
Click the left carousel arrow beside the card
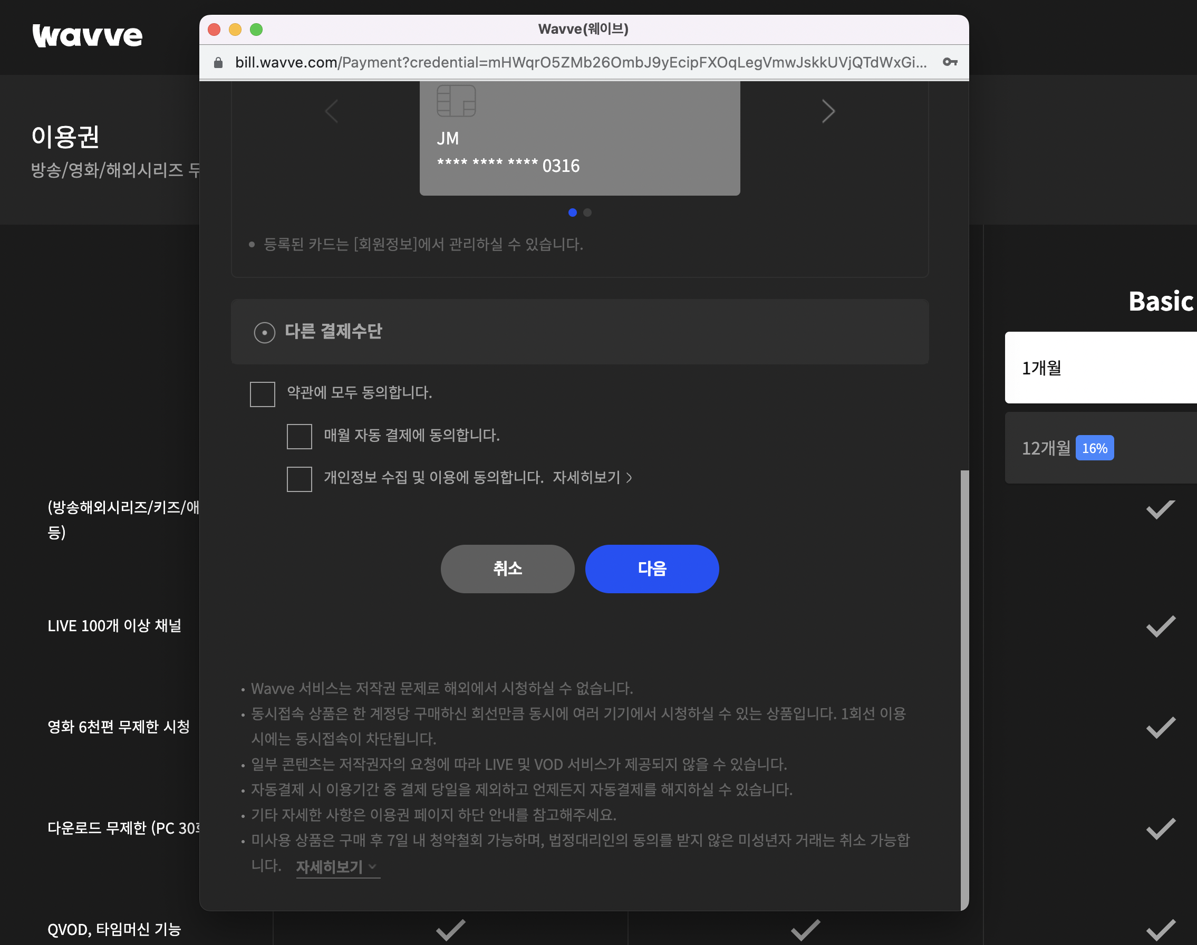click(331, 111)
